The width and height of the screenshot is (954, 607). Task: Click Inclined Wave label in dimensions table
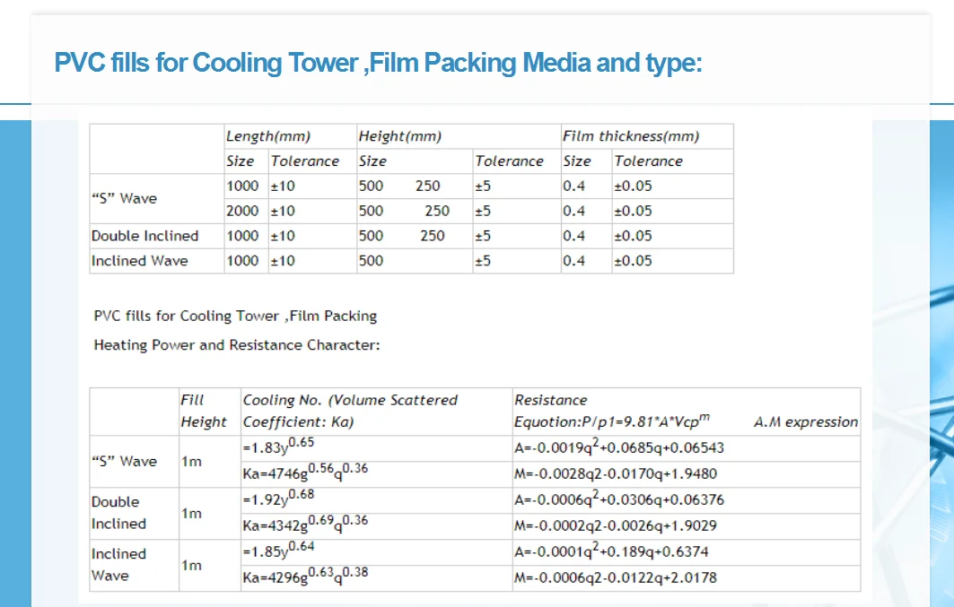[139, 261]
